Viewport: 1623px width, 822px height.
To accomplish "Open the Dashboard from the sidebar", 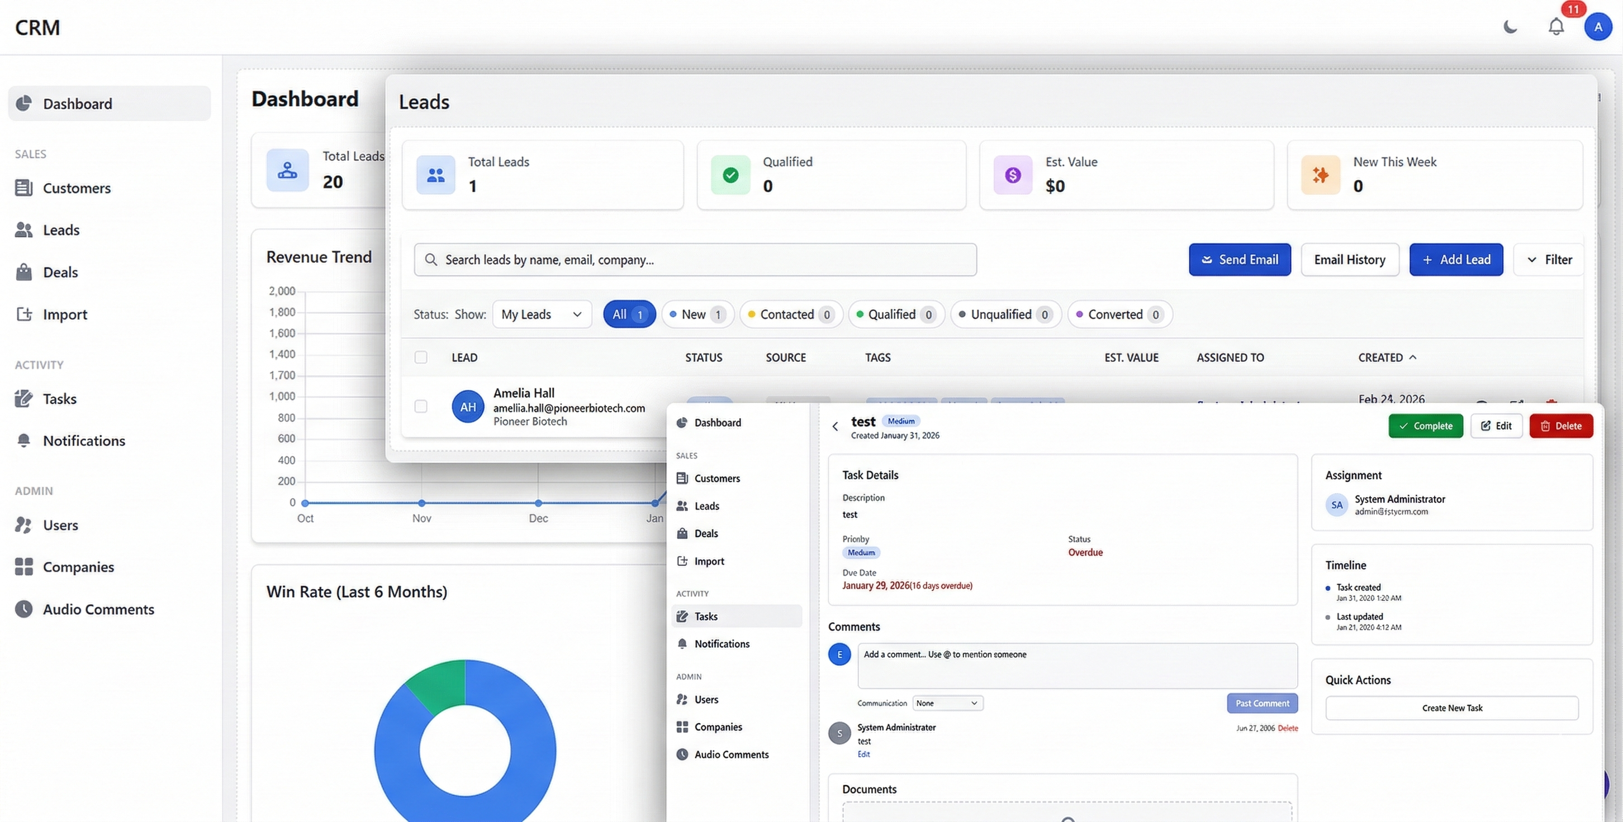I will point(77,103).
